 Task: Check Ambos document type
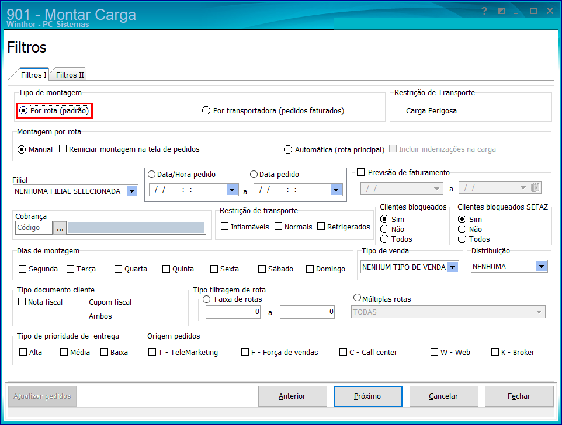click(x=83, y=315)
